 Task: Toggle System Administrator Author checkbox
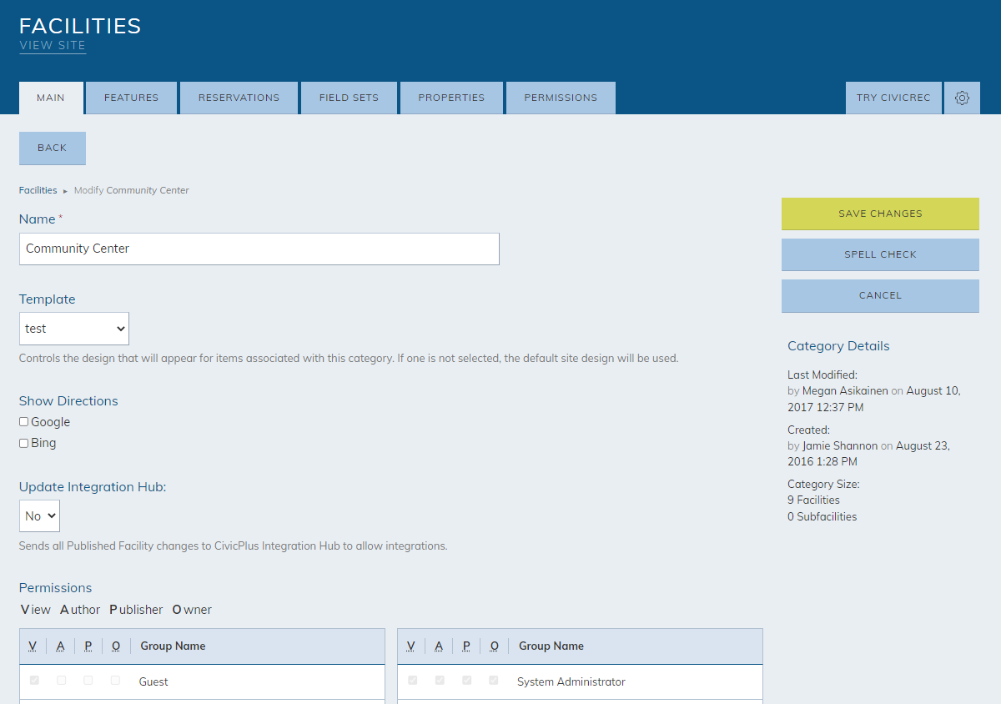pyautogui.click(x=440, y=681)
